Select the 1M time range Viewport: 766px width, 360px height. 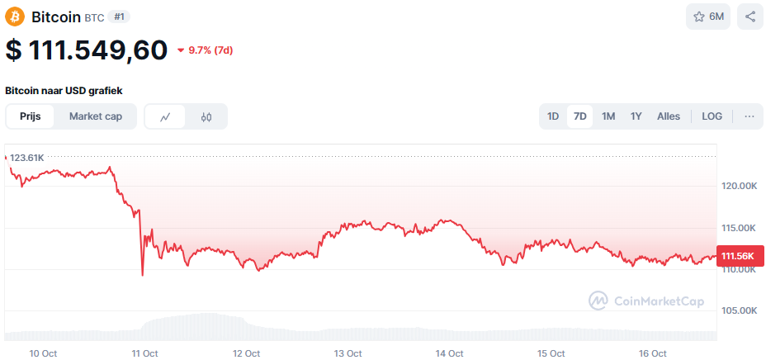[608, 116]
